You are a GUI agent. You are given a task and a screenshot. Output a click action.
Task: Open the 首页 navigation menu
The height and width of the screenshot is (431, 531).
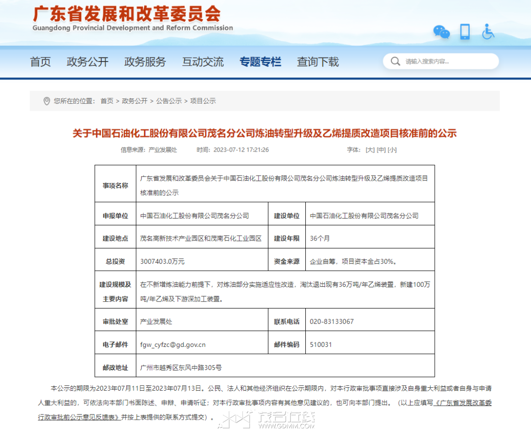pos(40,62)
